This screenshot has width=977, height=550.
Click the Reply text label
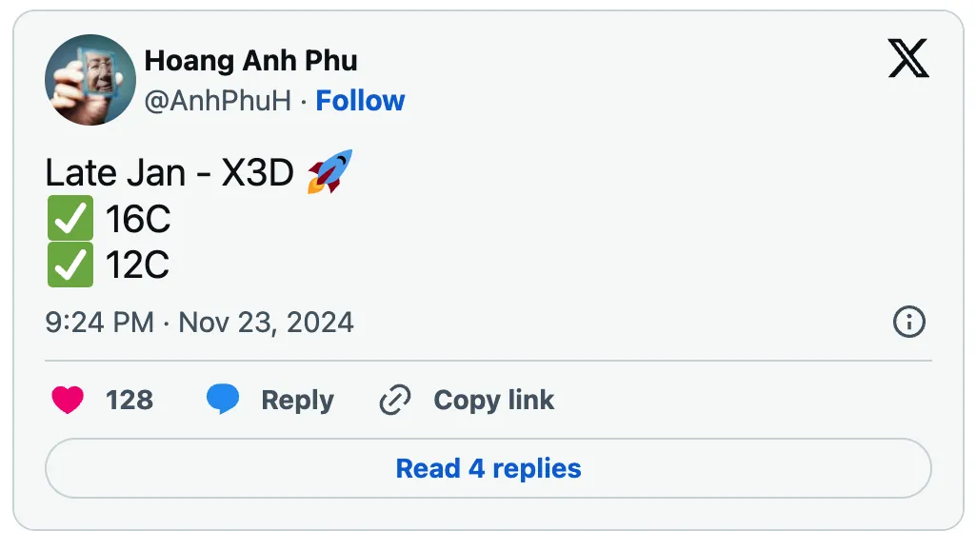298,401
